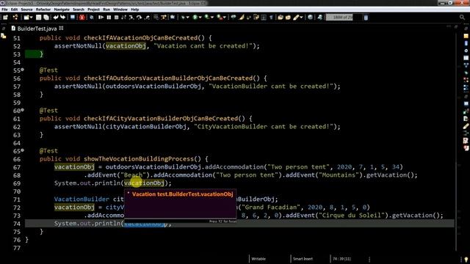Viewport: 470px width, 264px height.
Task: Click the green Run button
Action: 195,18
